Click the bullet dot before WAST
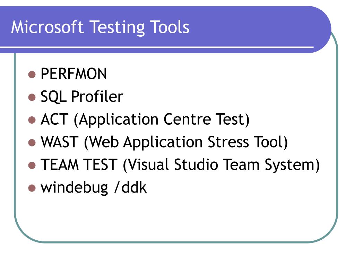The height and width of the screenshot is (266, 355). 32,143
